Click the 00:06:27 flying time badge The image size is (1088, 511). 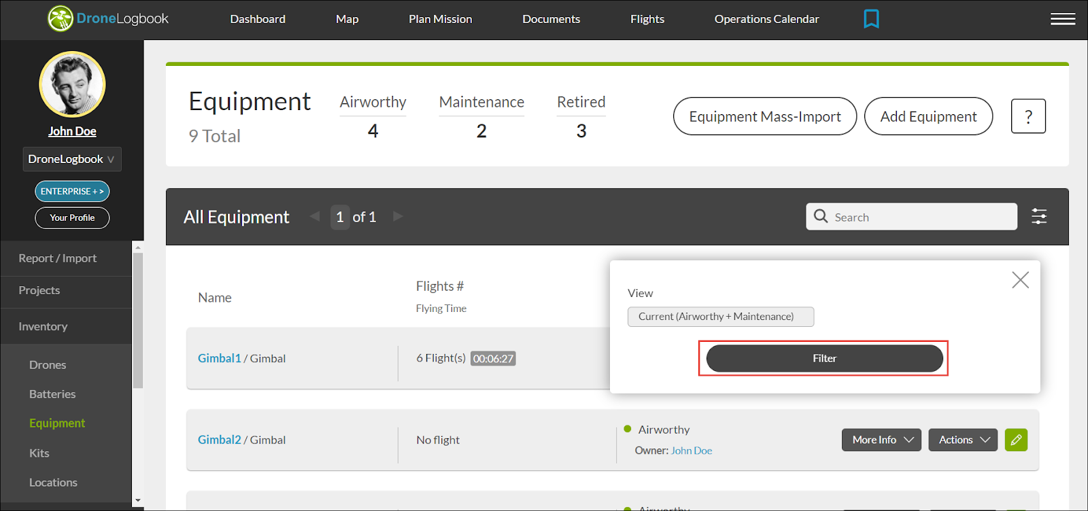[493, 358]
